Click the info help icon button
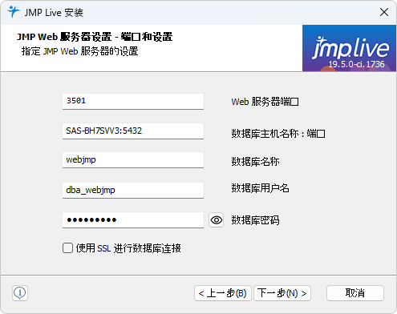This screenshot has width=397, height=314. 20,293
